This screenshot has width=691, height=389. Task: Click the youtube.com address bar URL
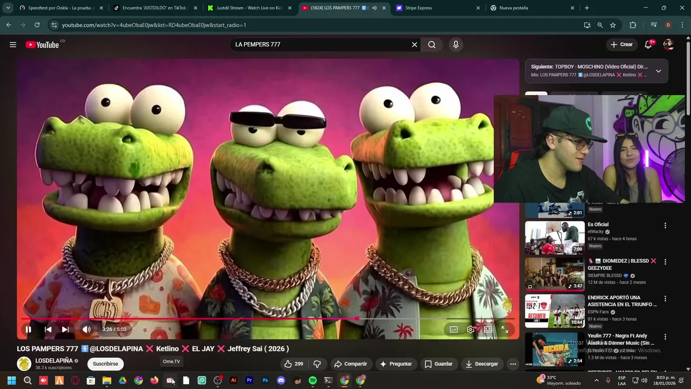(x=154, y=25)
